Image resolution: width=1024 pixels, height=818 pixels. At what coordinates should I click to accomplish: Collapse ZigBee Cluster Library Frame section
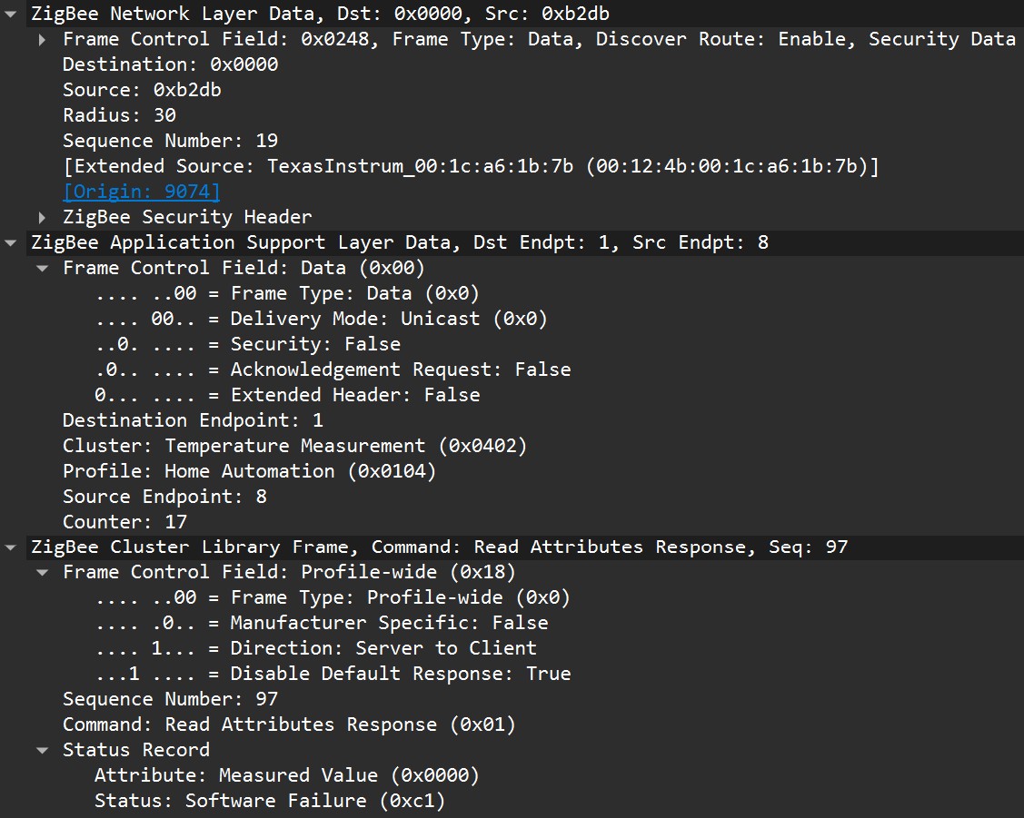click(x=11, y=547)
